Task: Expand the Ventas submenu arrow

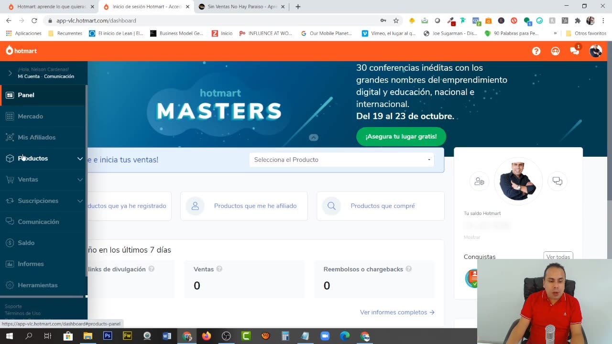Action: tap(80, 180)
